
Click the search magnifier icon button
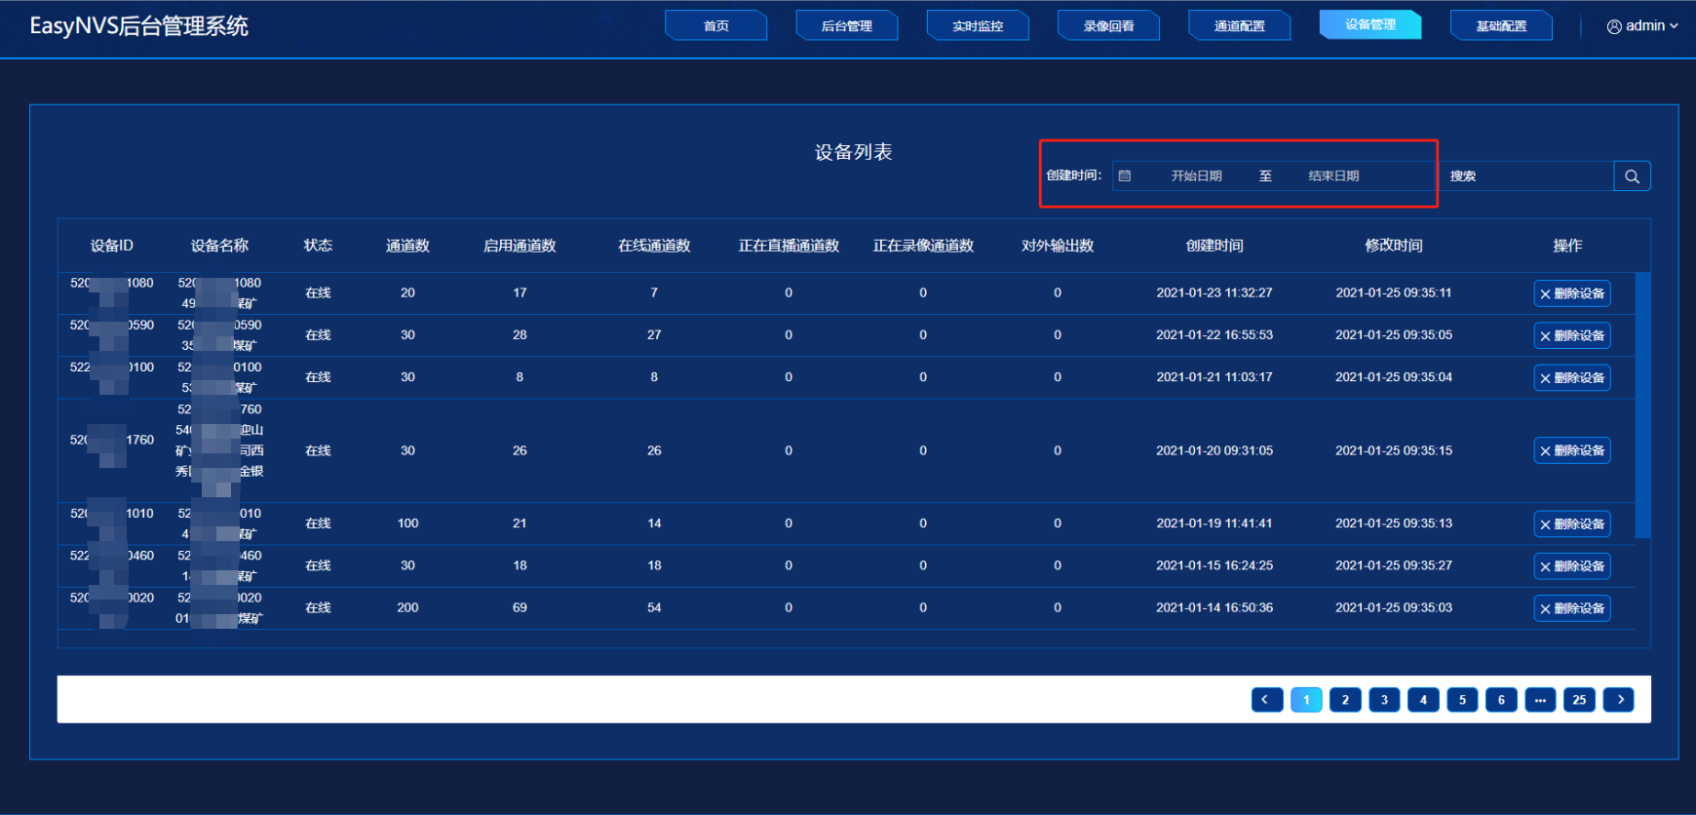tap(1632, 176)
